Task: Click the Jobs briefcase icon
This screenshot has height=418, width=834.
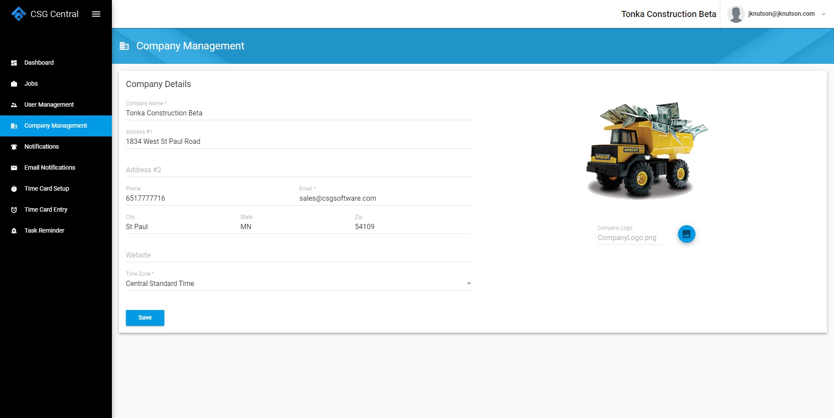Action: point(14,84)
